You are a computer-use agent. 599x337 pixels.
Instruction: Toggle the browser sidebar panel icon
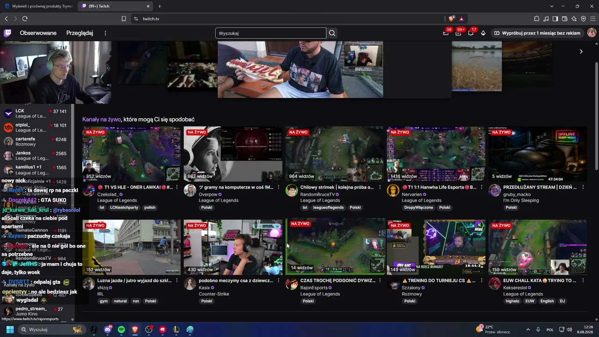click(x=555, y=19)
